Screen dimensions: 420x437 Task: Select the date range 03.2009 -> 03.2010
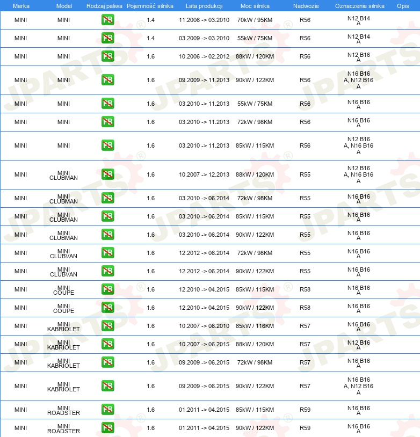click(204, 38)
